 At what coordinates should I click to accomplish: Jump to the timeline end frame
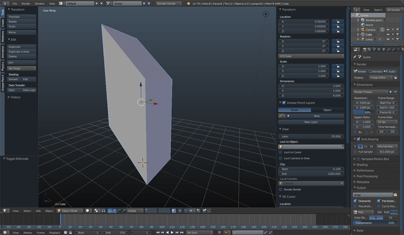point(182,233)
